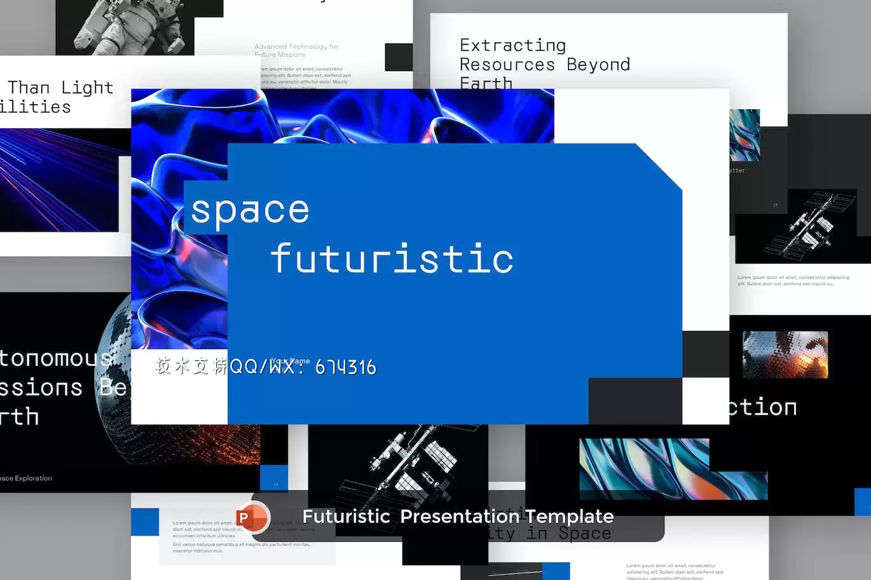Click the small iridescent image near 'atter' text
Viewport: 871px width, 580px height.
pos(744,135)
